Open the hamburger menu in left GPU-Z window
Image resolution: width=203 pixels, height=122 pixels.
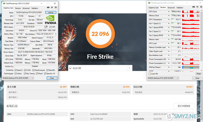tap(56, 7)
